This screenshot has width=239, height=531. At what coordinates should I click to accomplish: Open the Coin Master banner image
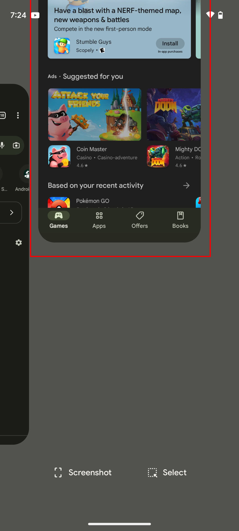tap(95, 114)
